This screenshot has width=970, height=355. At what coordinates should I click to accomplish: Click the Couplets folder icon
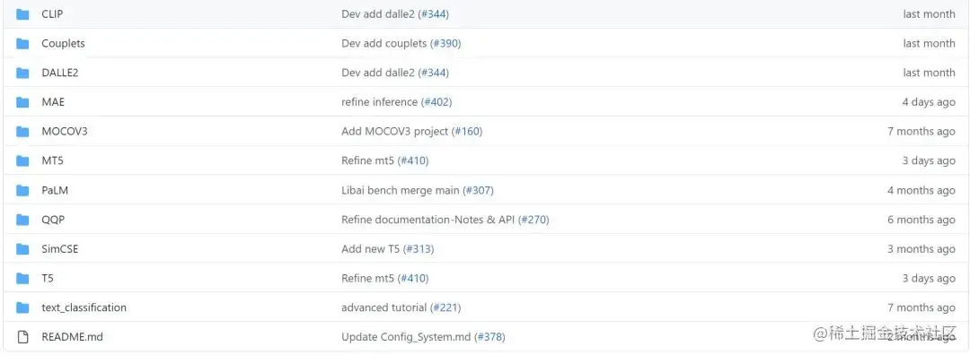point(22,44)
